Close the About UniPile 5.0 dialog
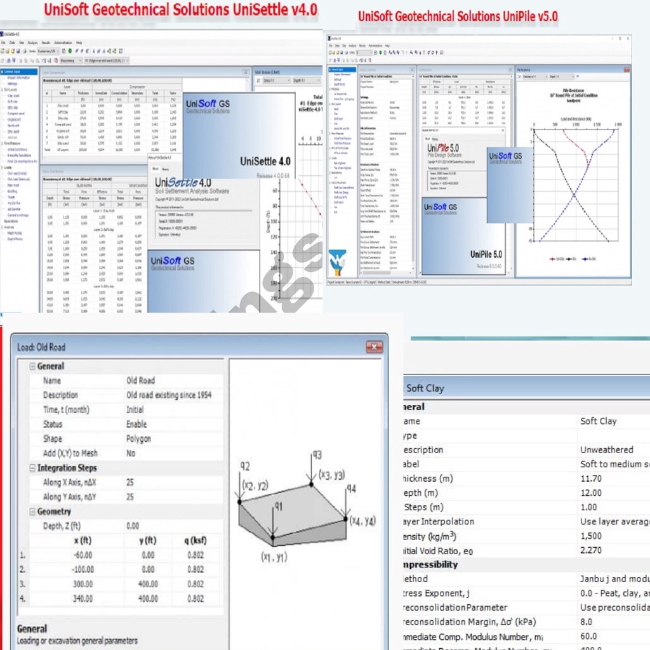Image resolution: width=650 pixels, height=650 pixels. coord(503,131)
